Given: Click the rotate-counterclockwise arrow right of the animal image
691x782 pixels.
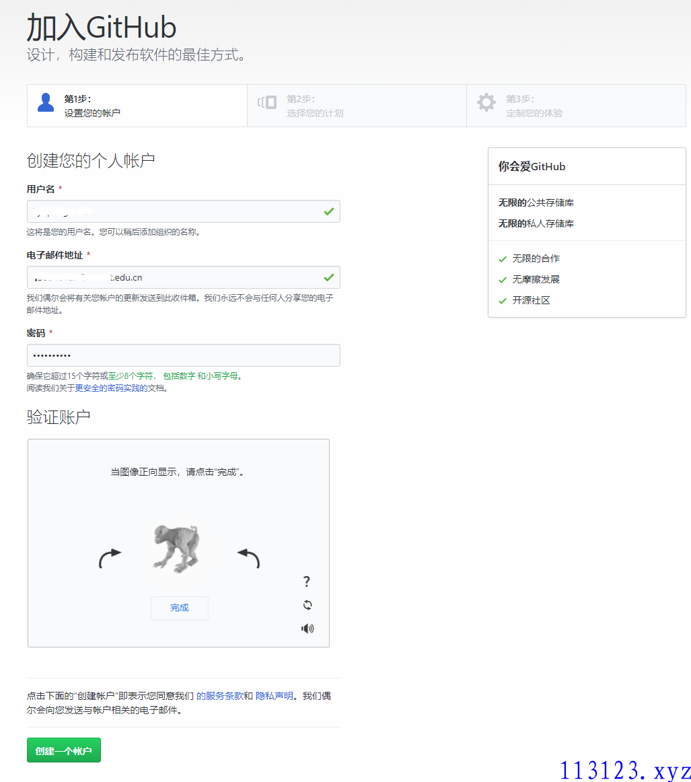Looking at the screenshot, I should point(249,558).
